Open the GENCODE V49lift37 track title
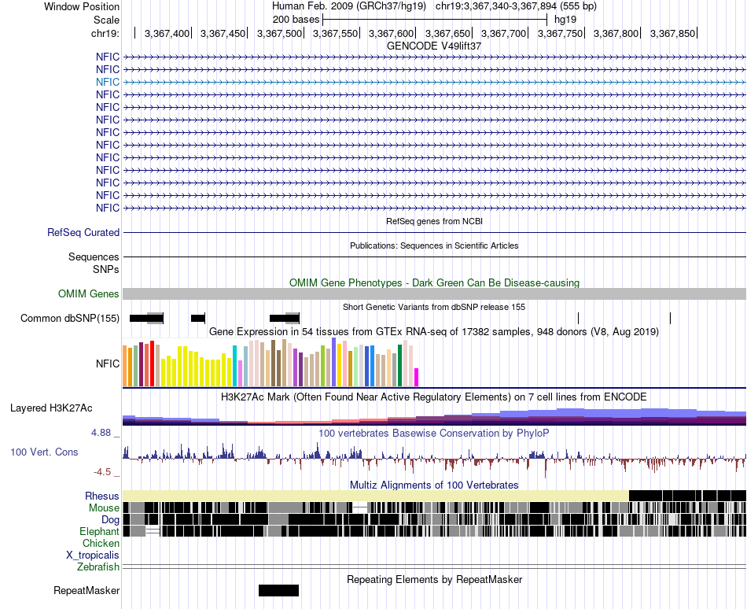Viewport: 747px width, 609px height. pyautogui.click(x=434, y=46)
